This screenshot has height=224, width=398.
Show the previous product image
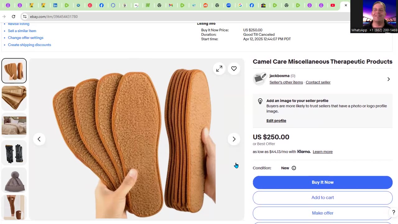click(39, 139)
